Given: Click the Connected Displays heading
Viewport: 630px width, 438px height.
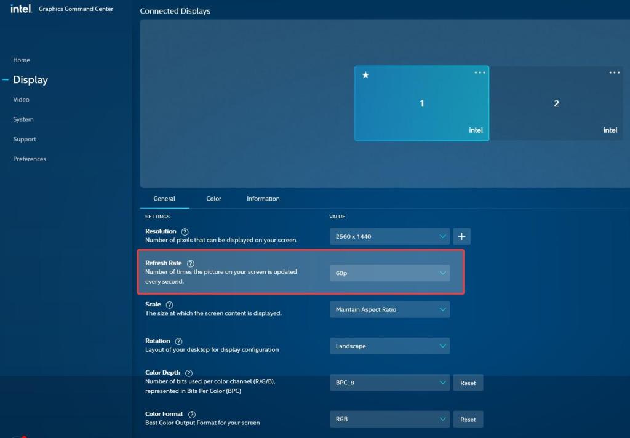Looking at the screenshot, I should [x=175, y=11].
